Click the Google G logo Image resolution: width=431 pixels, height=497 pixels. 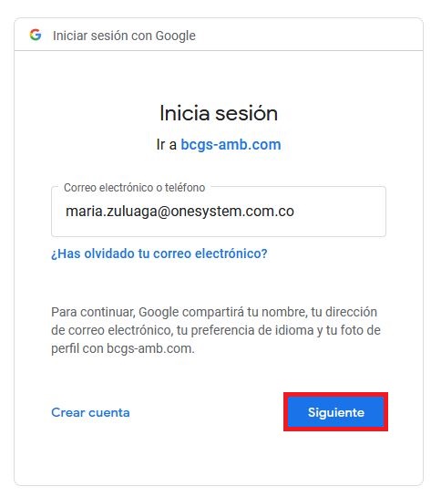coord(36,35)
